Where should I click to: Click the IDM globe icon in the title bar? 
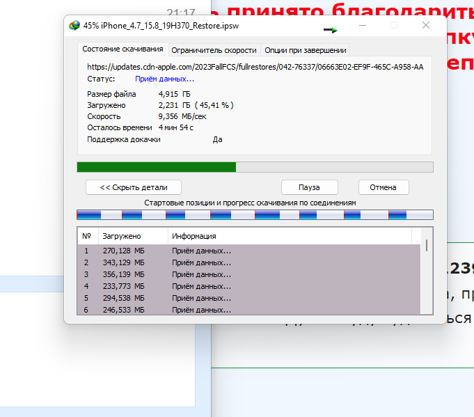74,25
